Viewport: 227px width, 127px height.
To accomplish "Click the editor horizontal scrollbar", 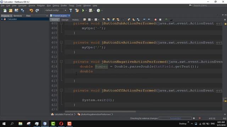I will pyautogui.click(x=100, y=111).
